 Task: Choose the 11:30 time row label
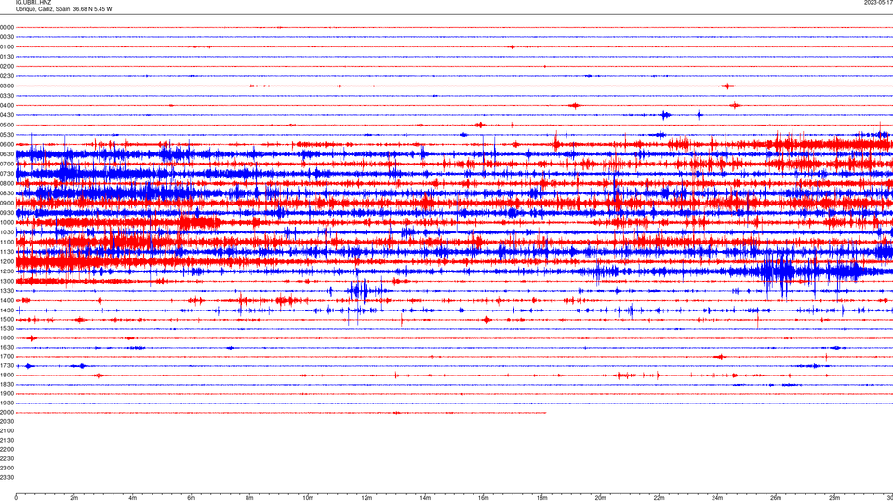pyautogui.click(x=7, y=252)
